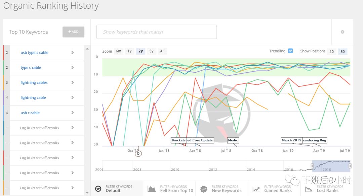Set Show Positions to 50
This screenshot has width=363, height=196.
pyautogui.click(x=342, y=52)
